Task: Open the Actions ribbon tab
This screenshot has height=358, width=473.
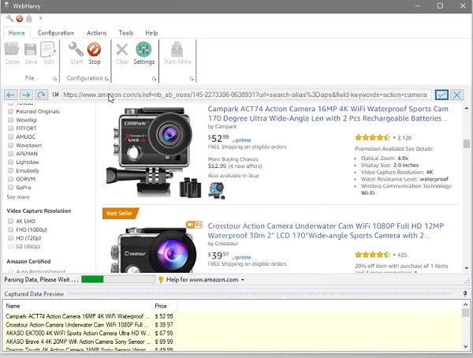Action: [x=96, y=33]
